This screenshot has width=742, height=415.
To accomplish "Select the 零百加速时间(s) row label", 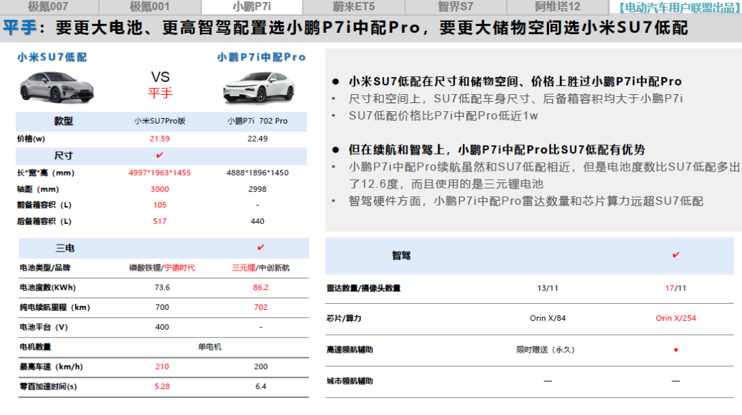I will tap(48, 387).
